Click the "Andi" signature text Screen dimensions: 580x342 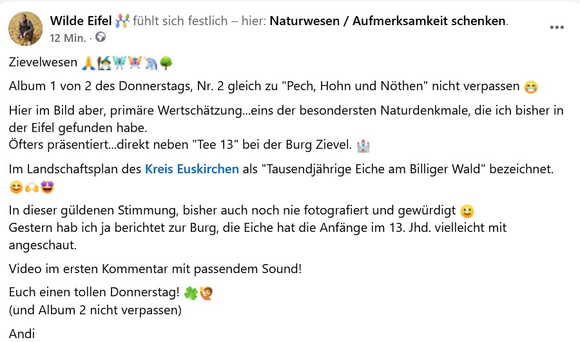click(21, 334)
